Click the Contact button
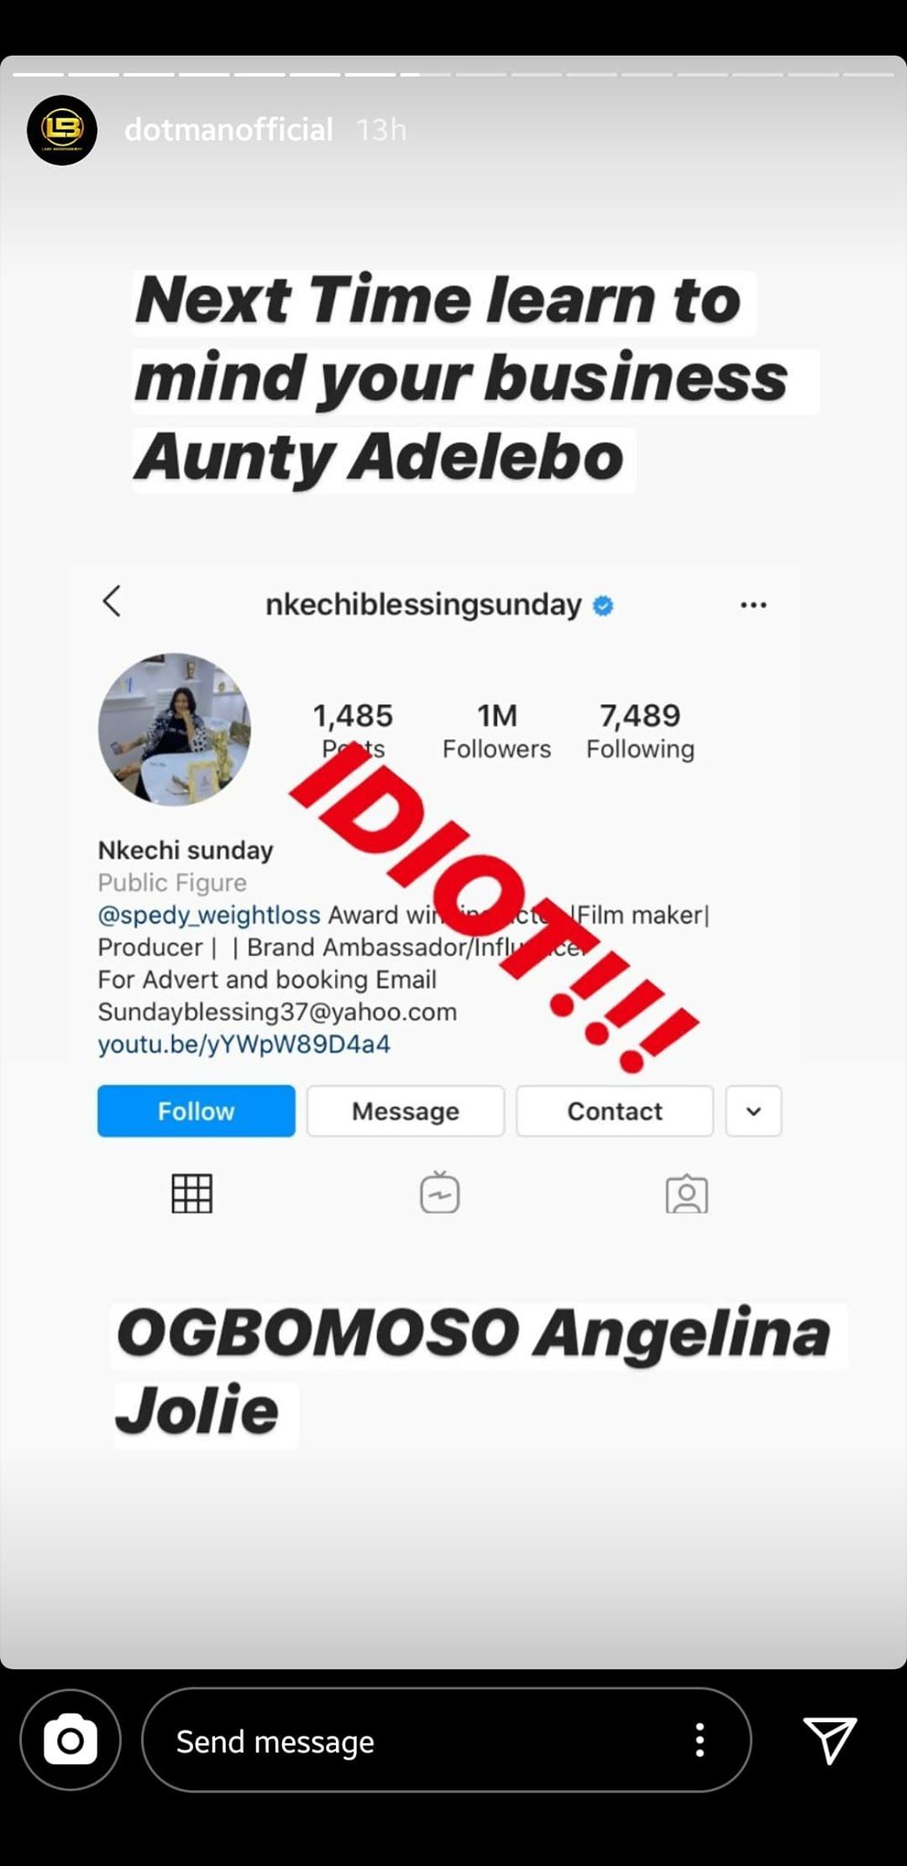 [615, 1111]
